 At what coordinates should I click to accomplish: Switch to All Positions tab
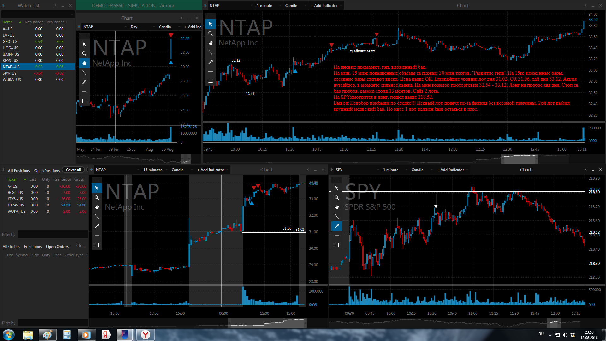pos(19,170)
